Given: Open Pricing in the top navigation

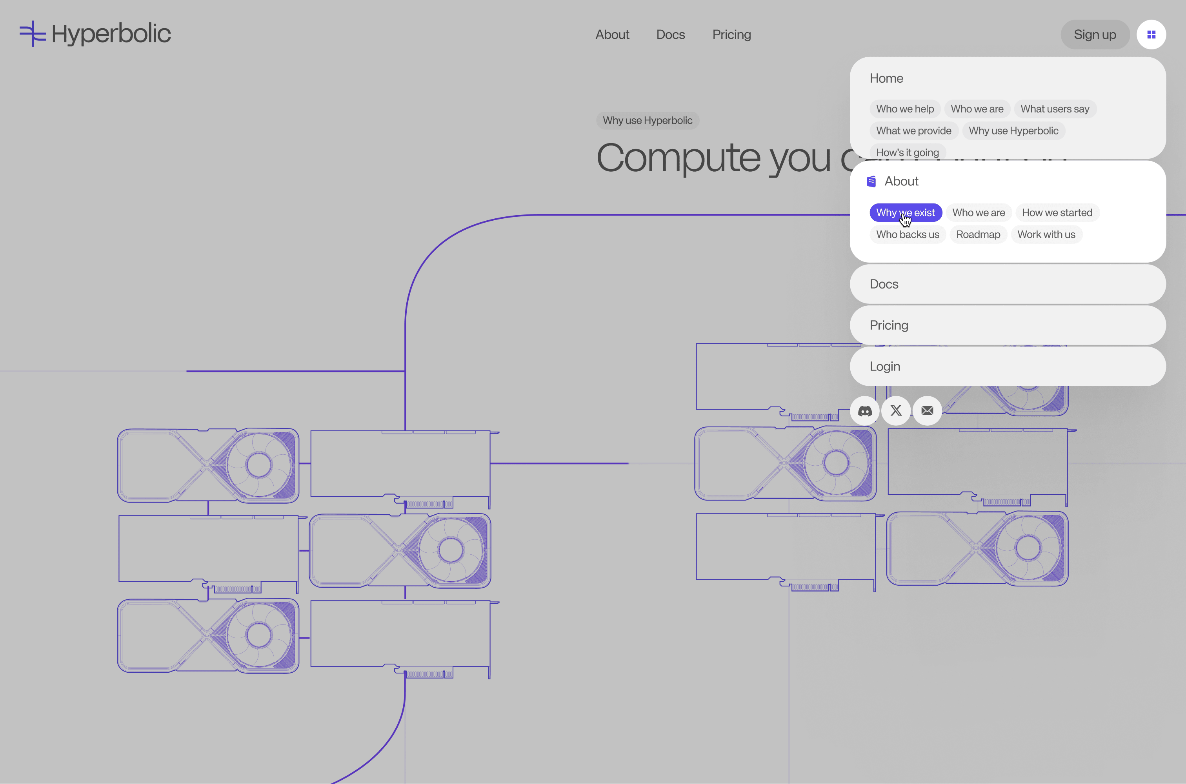Looking at the screenshot, I should [731, 34].
